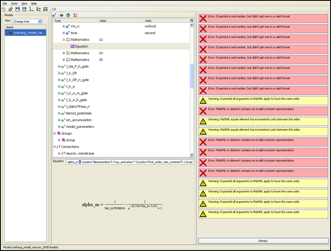Select the J_NaKATPase_n component row
Viewport: 331px width, 251px height.
[x=121, y=106]
